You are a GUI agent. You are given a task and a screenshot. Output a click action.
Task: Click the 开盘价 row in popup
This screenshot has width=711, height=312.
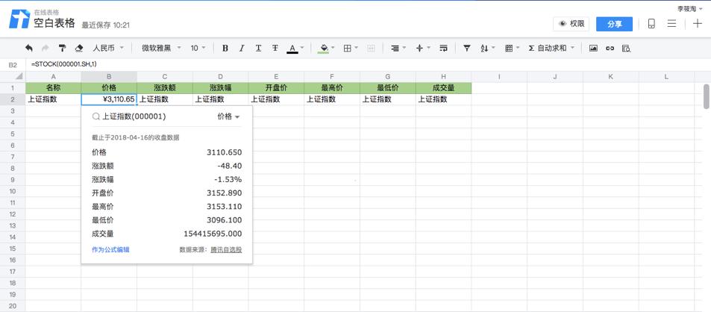click(166, 193)
